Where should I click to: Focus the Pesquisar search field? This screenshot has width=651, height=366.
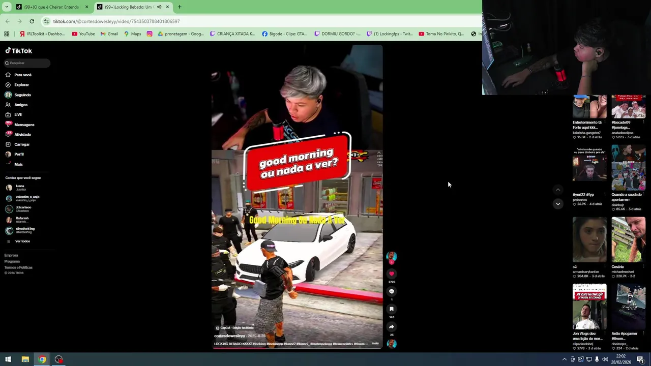26,63
